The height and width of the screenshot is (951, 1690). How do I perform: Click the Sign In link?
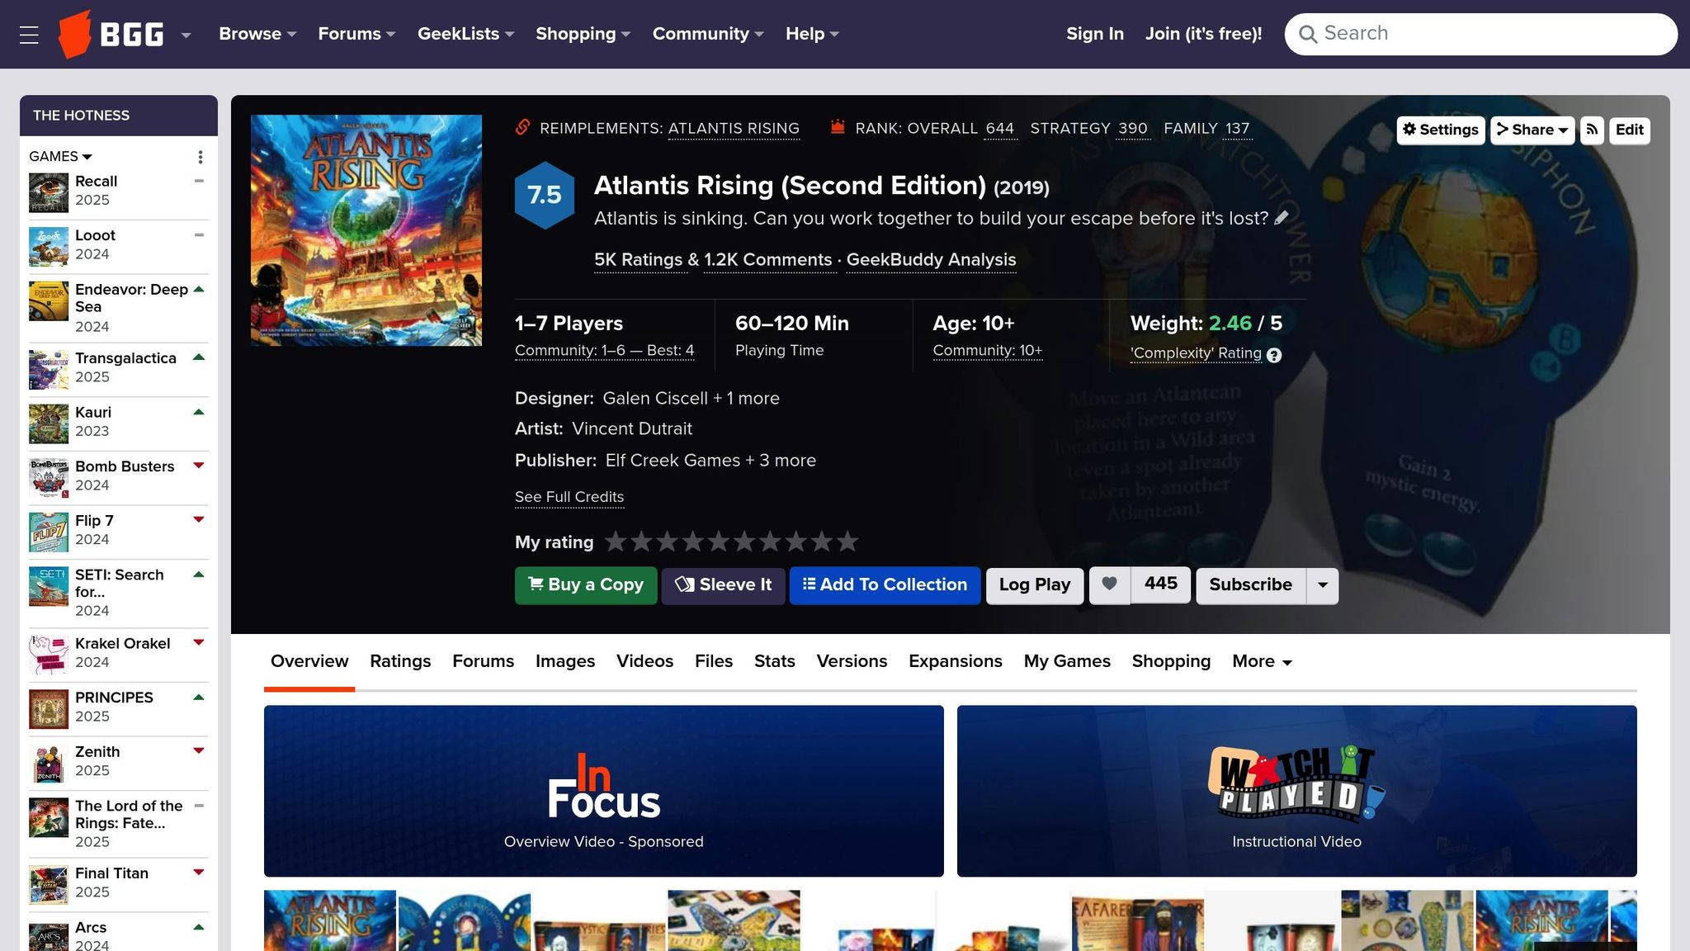click(x=1095, y=34)
